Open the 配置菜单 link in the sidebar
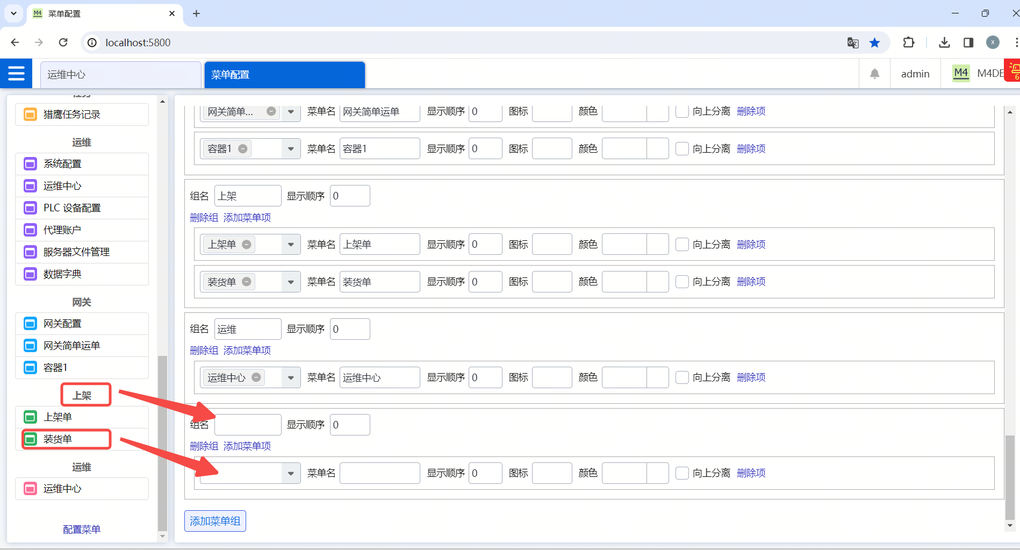This screenshot has height=550, width=1020. tap(82, 530)
